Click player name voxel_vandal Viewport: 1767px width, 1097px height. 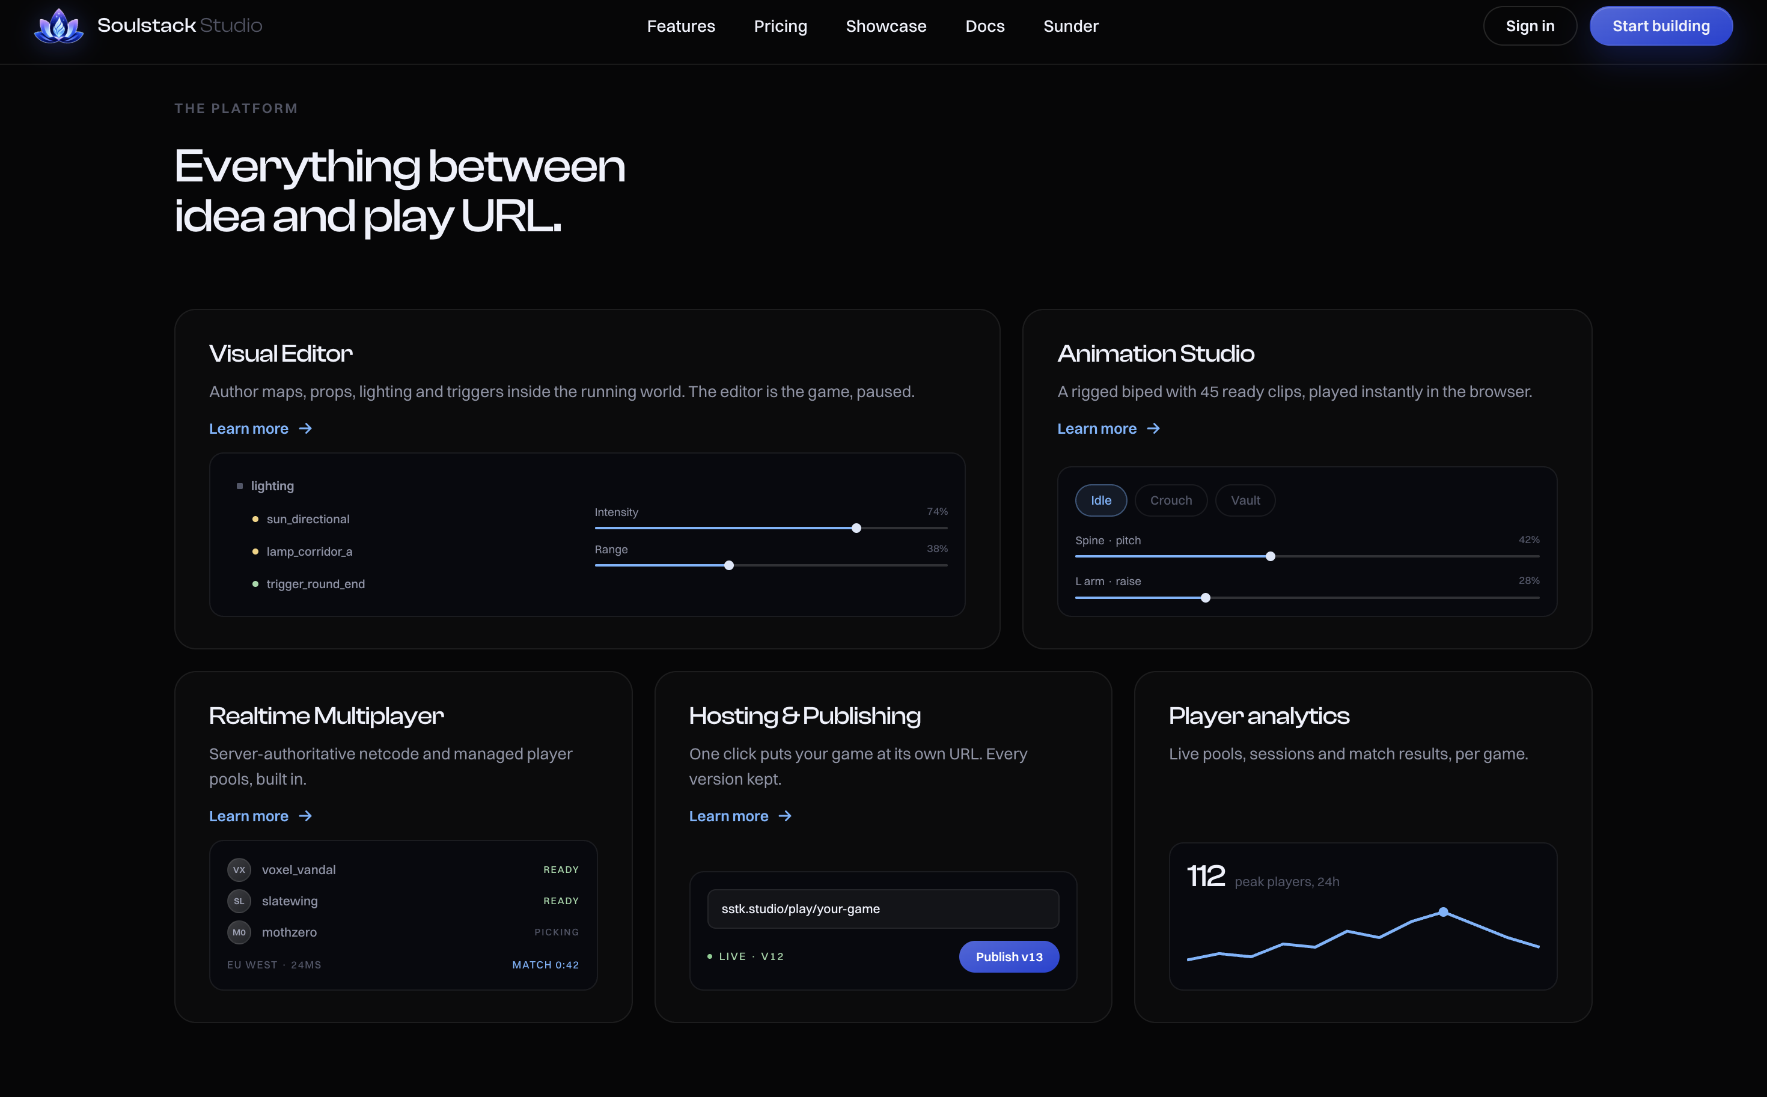[298, 869]
